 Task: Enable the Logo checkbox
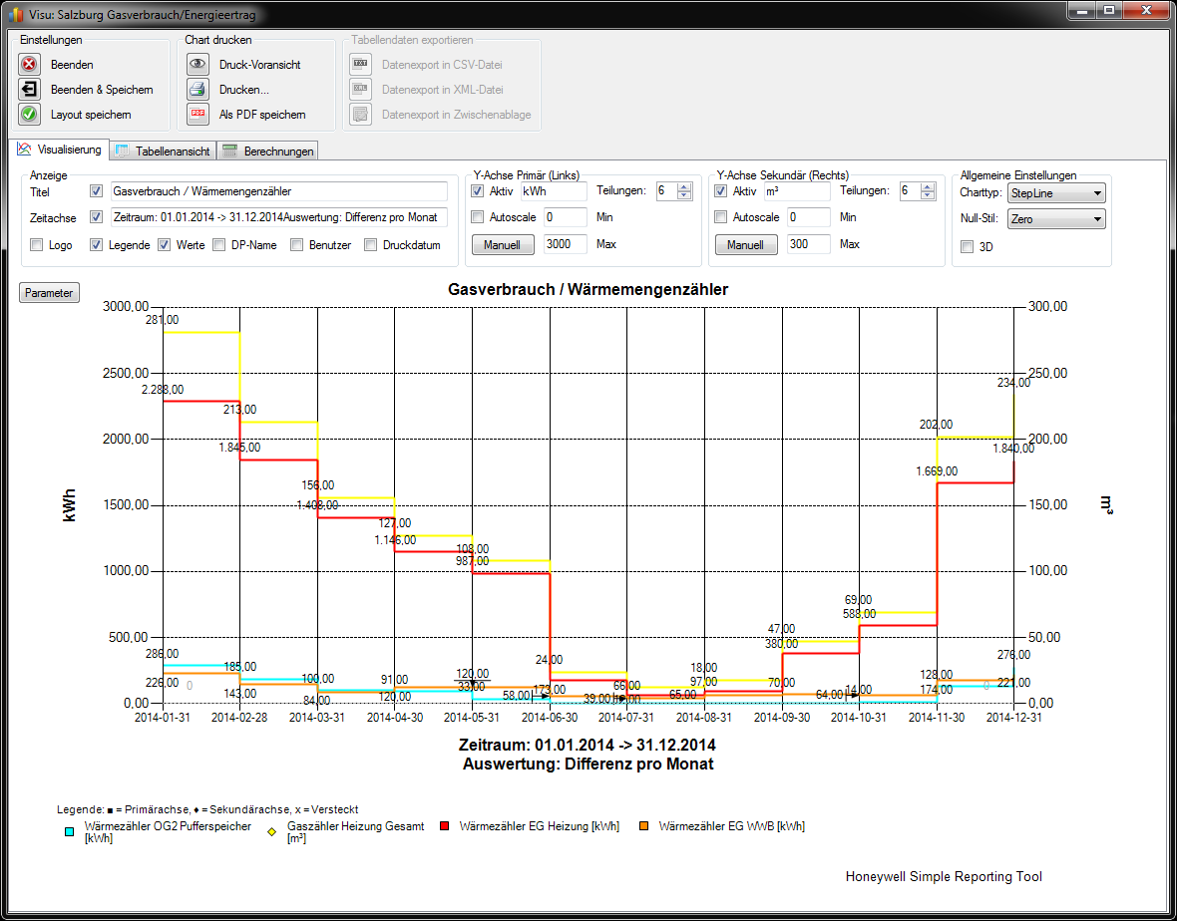(36, 244)
